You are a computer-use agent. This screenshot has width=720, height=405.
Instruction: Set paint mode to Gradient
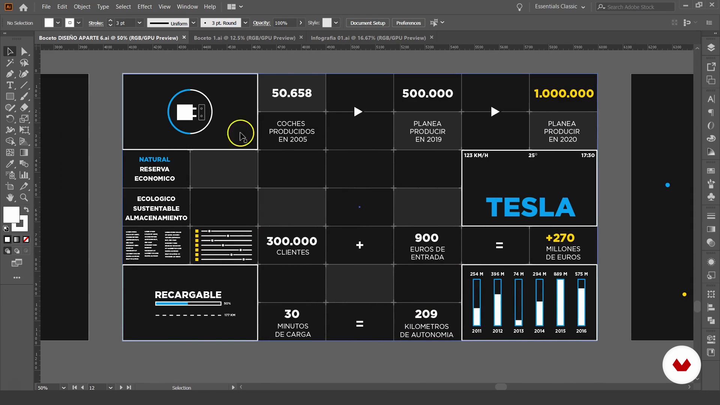(17, 240)
